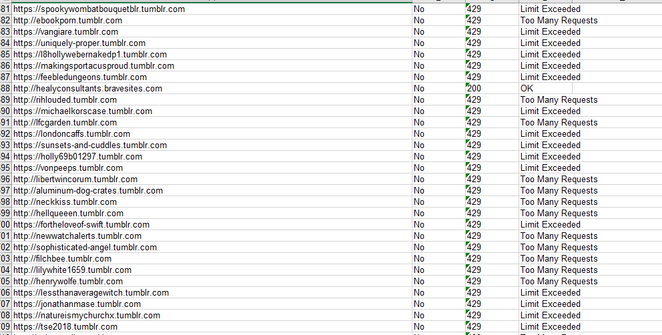Select natureismychurchx.tumblr.com cell
The image size is (662, 335).
coord(212,316)
